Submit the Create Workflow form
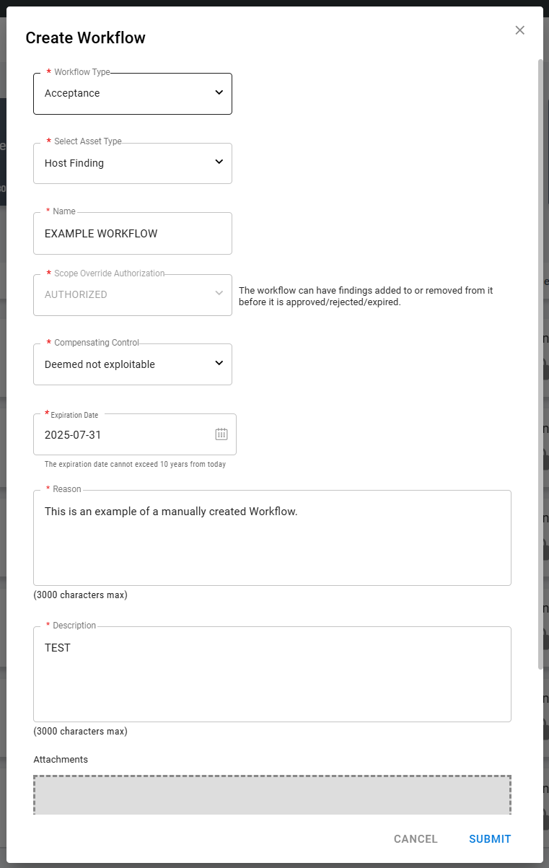Viewport: 549px width, 868px height. coord(490,838)
